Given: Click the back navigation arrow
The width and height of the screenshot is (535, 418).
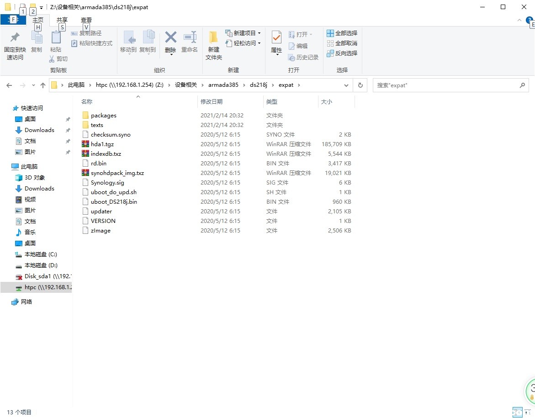Looking at the screenshot, I should coord(9,85).
